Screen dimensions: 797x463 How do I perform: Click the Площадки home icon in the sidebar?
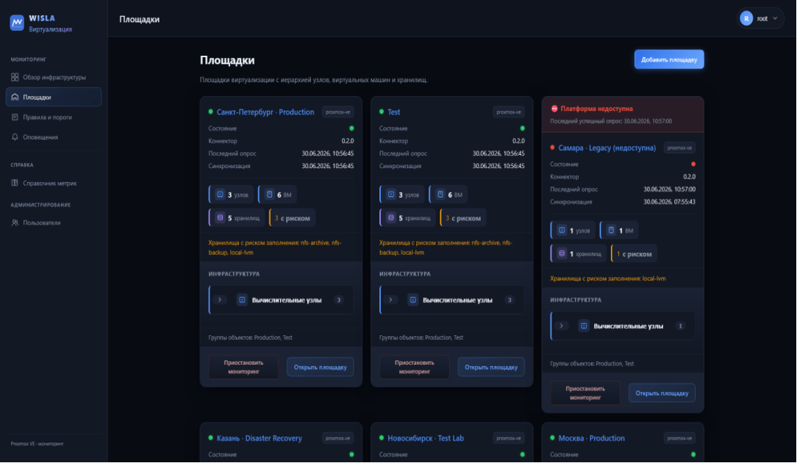[x=15, y=97]
